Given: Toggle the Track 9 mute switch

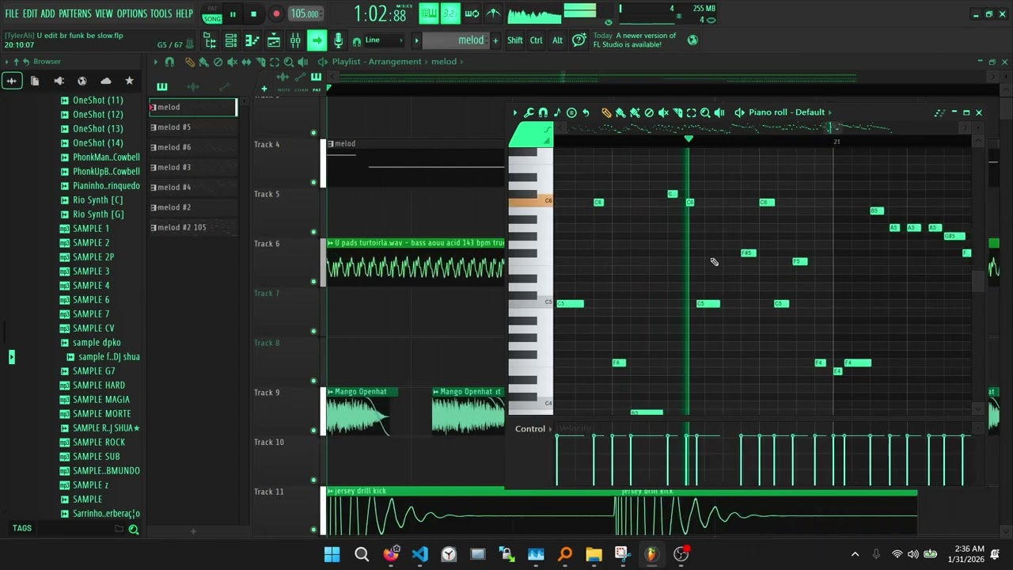Looking at the screenshot, I should (x=313, y=430).
